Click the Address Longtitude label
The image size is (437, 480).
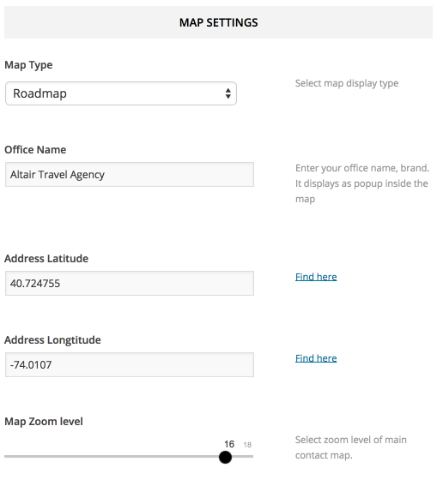[52, 340]
